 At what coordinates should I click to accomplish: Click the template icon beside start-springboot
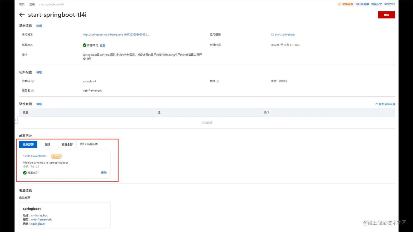coord(272,35)
